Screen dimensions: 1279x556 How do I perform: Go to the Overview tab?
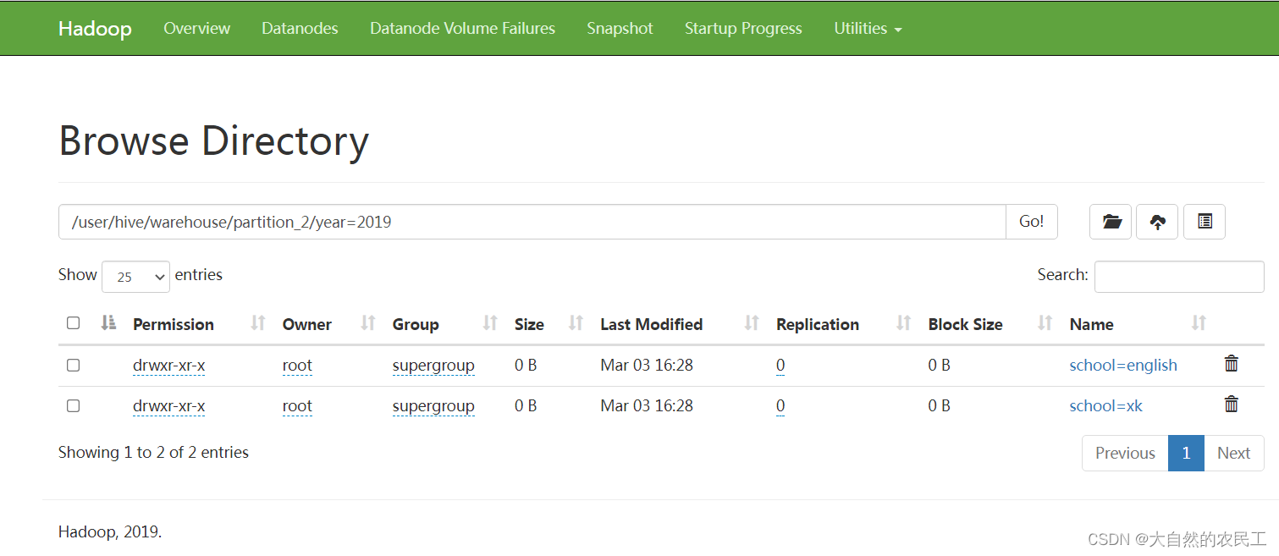coord(196,28)
